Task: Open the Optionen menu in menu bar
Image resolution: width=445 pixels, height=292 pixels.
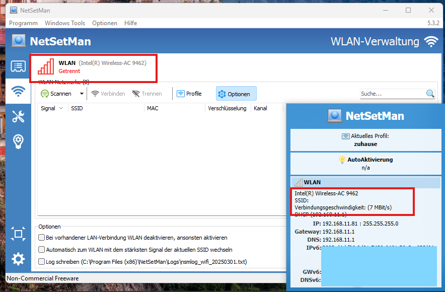Action: (x=105, y=23)
